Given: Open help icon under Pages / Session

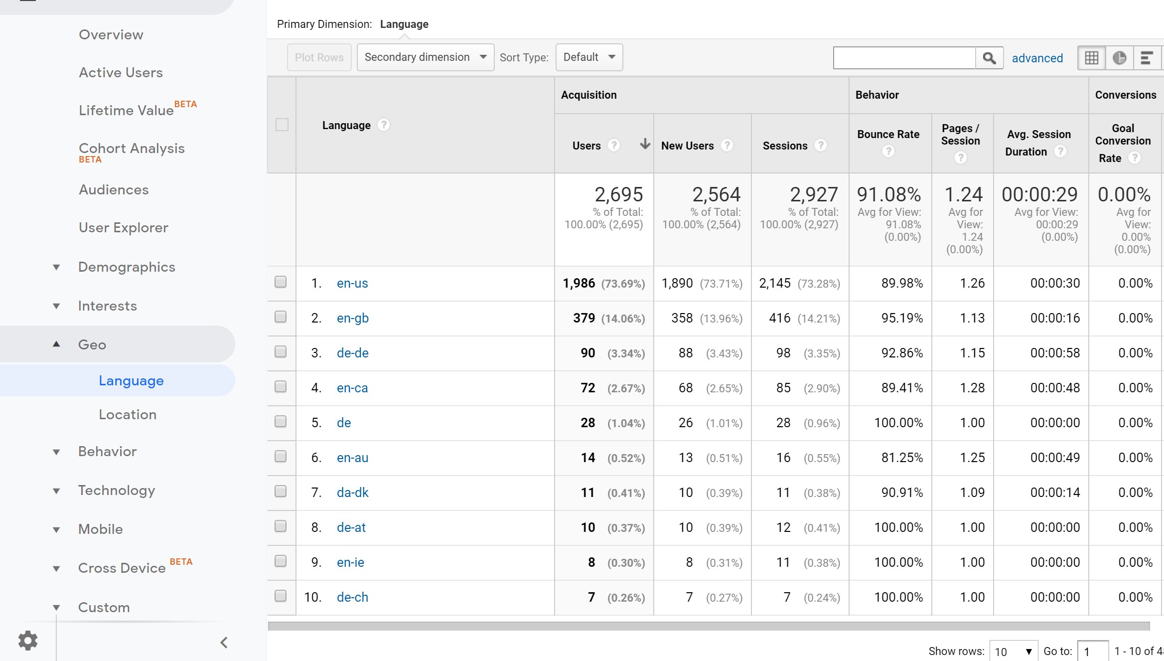Looking at the screenshot, I should pos(960,158).
